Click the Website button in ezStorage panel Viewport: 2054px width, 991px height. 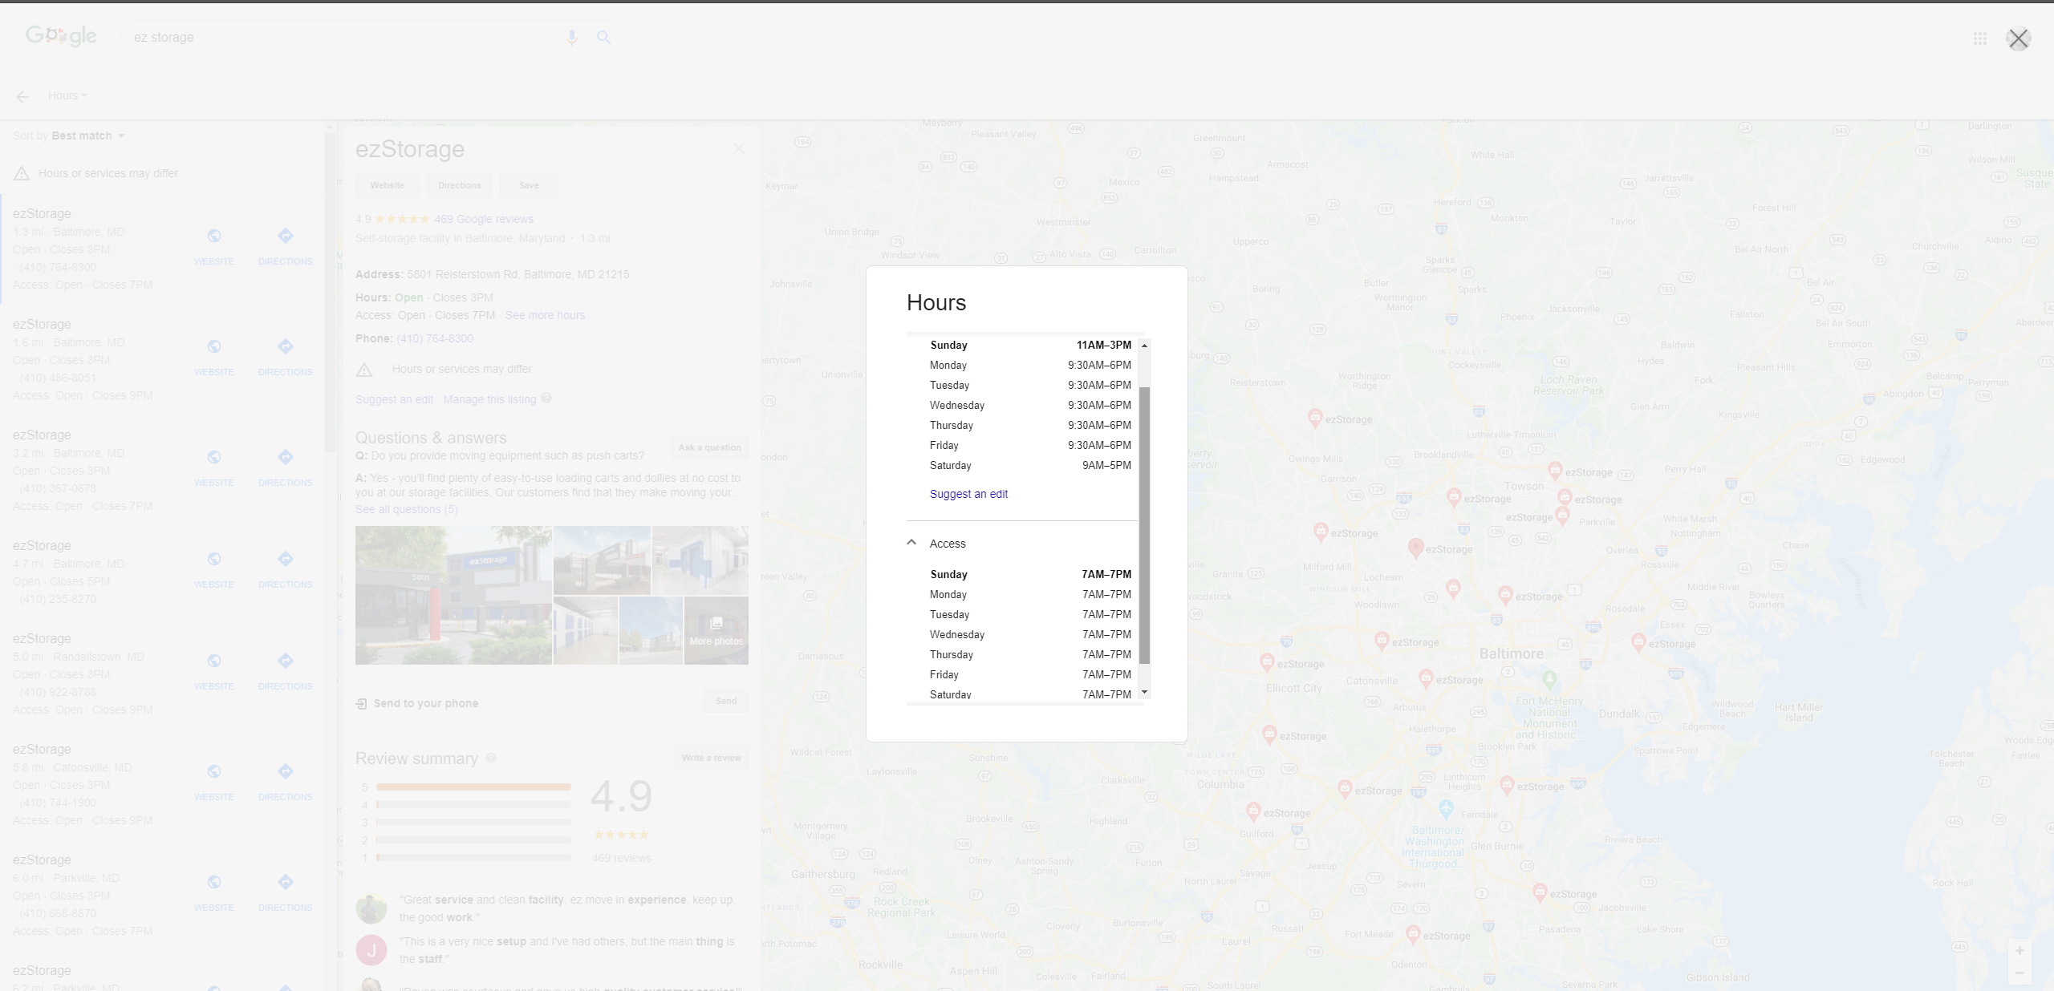(x=388, y=186)
